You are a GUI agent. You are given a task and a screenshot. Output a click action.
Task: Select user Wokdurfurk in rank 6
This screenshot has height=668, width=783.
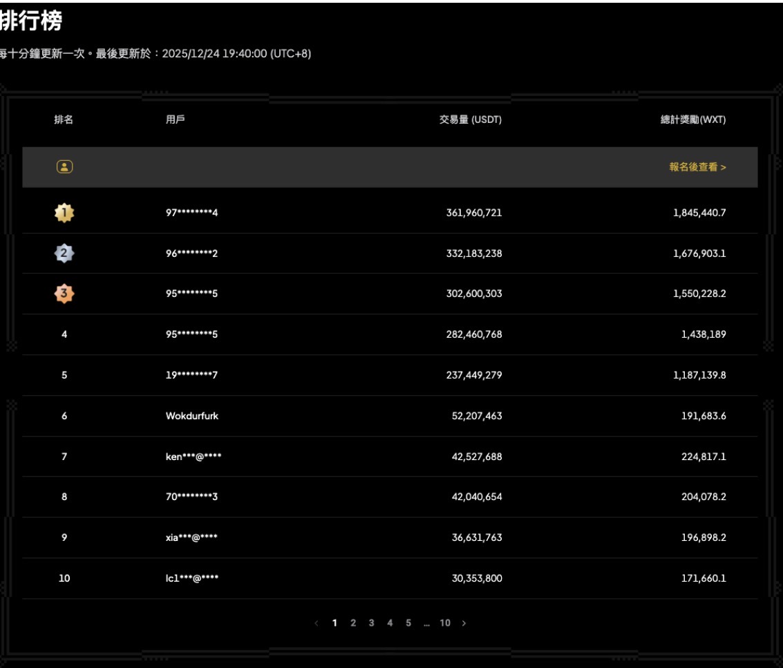pos(187,416)
